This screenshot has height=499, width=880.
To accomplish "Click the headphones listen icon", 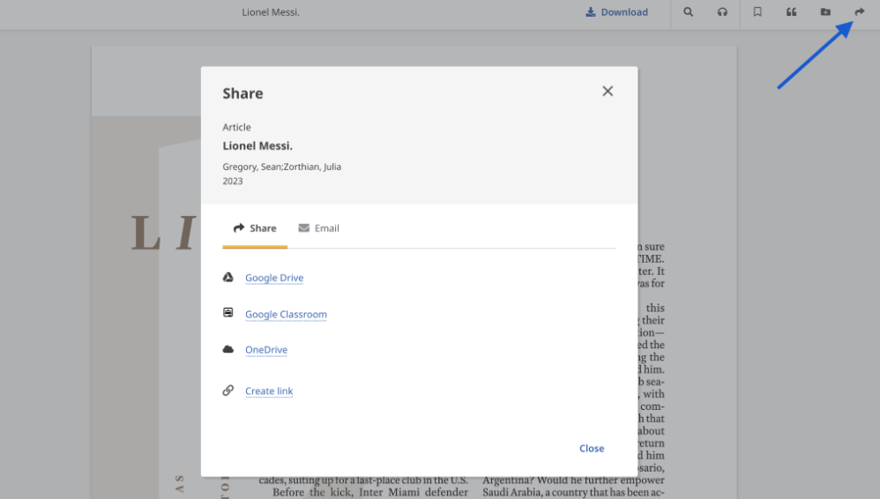I will coord(722,11).
